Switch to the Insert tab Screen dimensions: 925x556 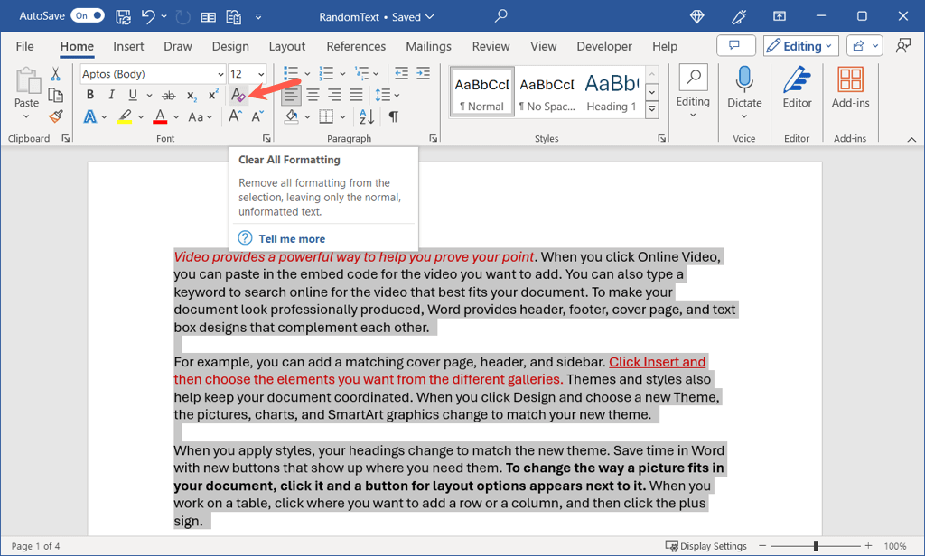pyautogui.click(x=128, y=46)
